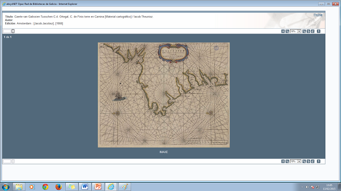The image size is (341, 191).
Task: Open the zoom percentage dropdown in bottom toolbar
Action: [x=296, y=161]
